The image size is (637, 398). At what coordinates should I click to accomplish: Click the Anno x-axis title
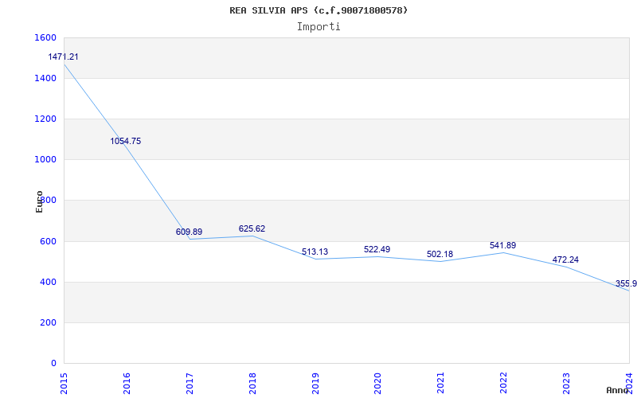618,390
